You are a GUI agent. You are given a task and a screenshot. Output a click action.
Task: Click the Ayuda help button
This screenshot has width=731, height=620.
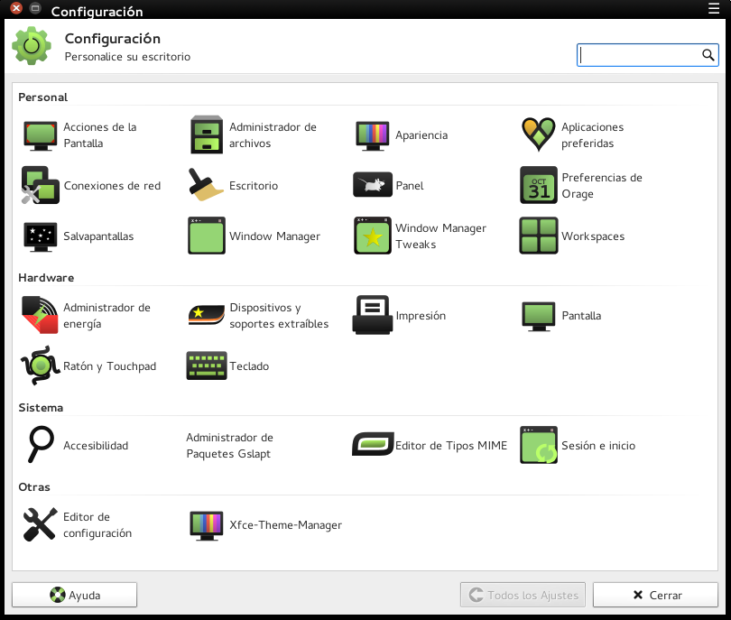(75, 595)
